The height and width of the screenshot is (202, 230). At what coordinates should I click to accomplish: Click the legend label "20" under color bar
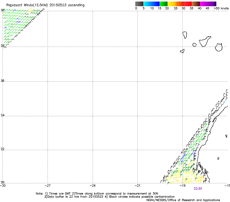[167, 8]
